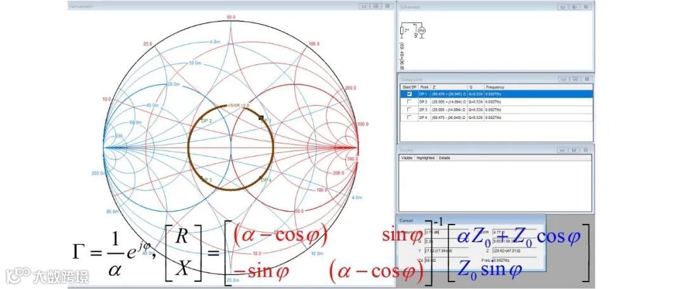Image resolution: width=685 pixels, height=289 pixels.
Task: Click the Start DP column header
Action: pos(409,87)
